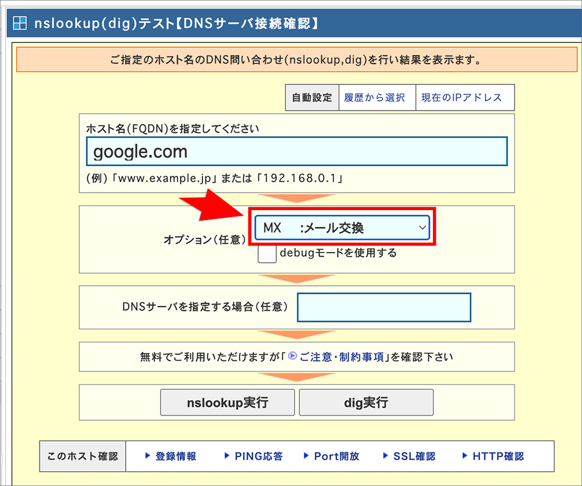
Task: Click the chevron on the option selector
Action: point(423,227)
